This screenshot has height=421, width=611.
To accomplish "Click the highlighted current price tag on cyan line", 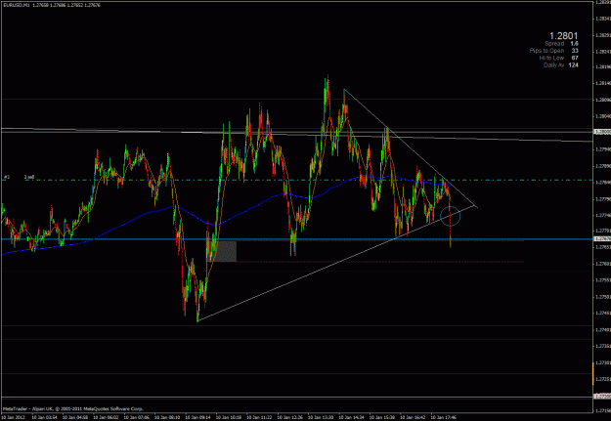I will point(601,239).
